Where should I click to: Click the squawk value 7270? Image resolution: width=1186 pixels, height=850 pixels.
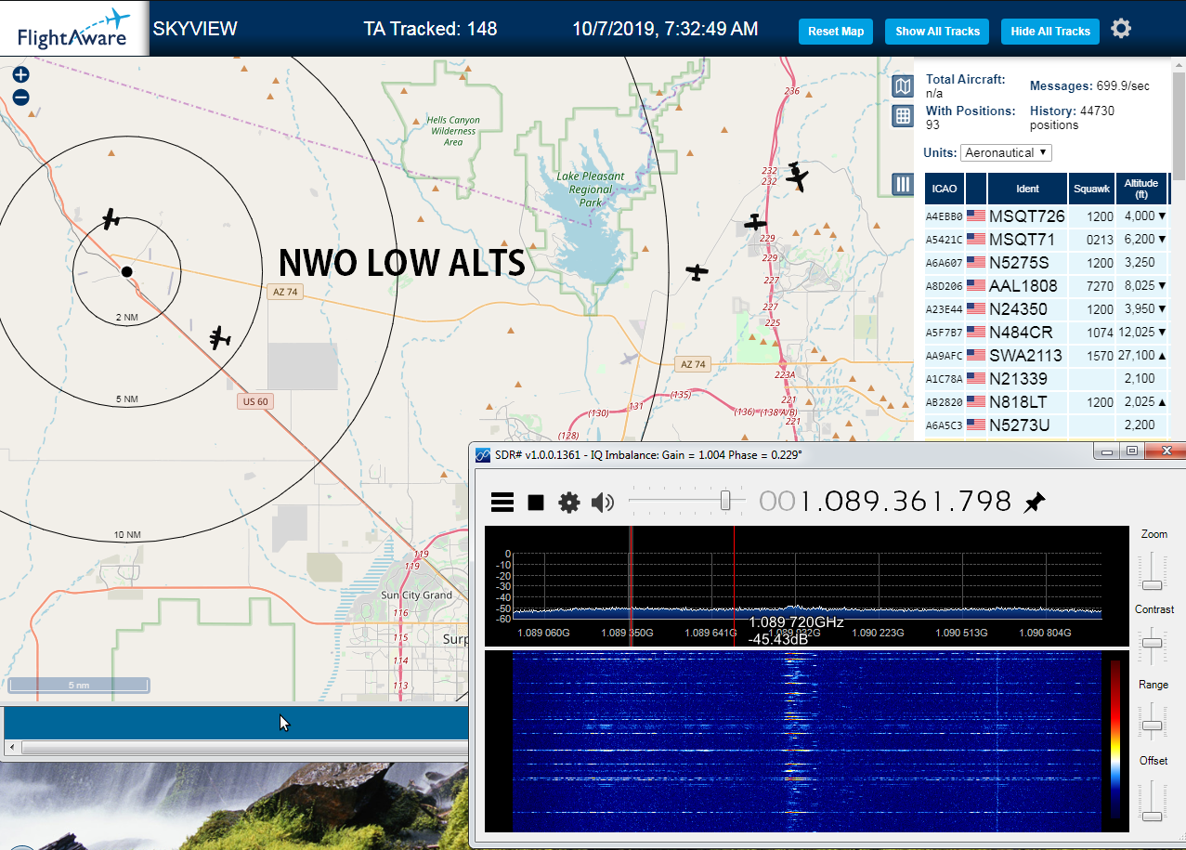click(x=1100, y=285)
